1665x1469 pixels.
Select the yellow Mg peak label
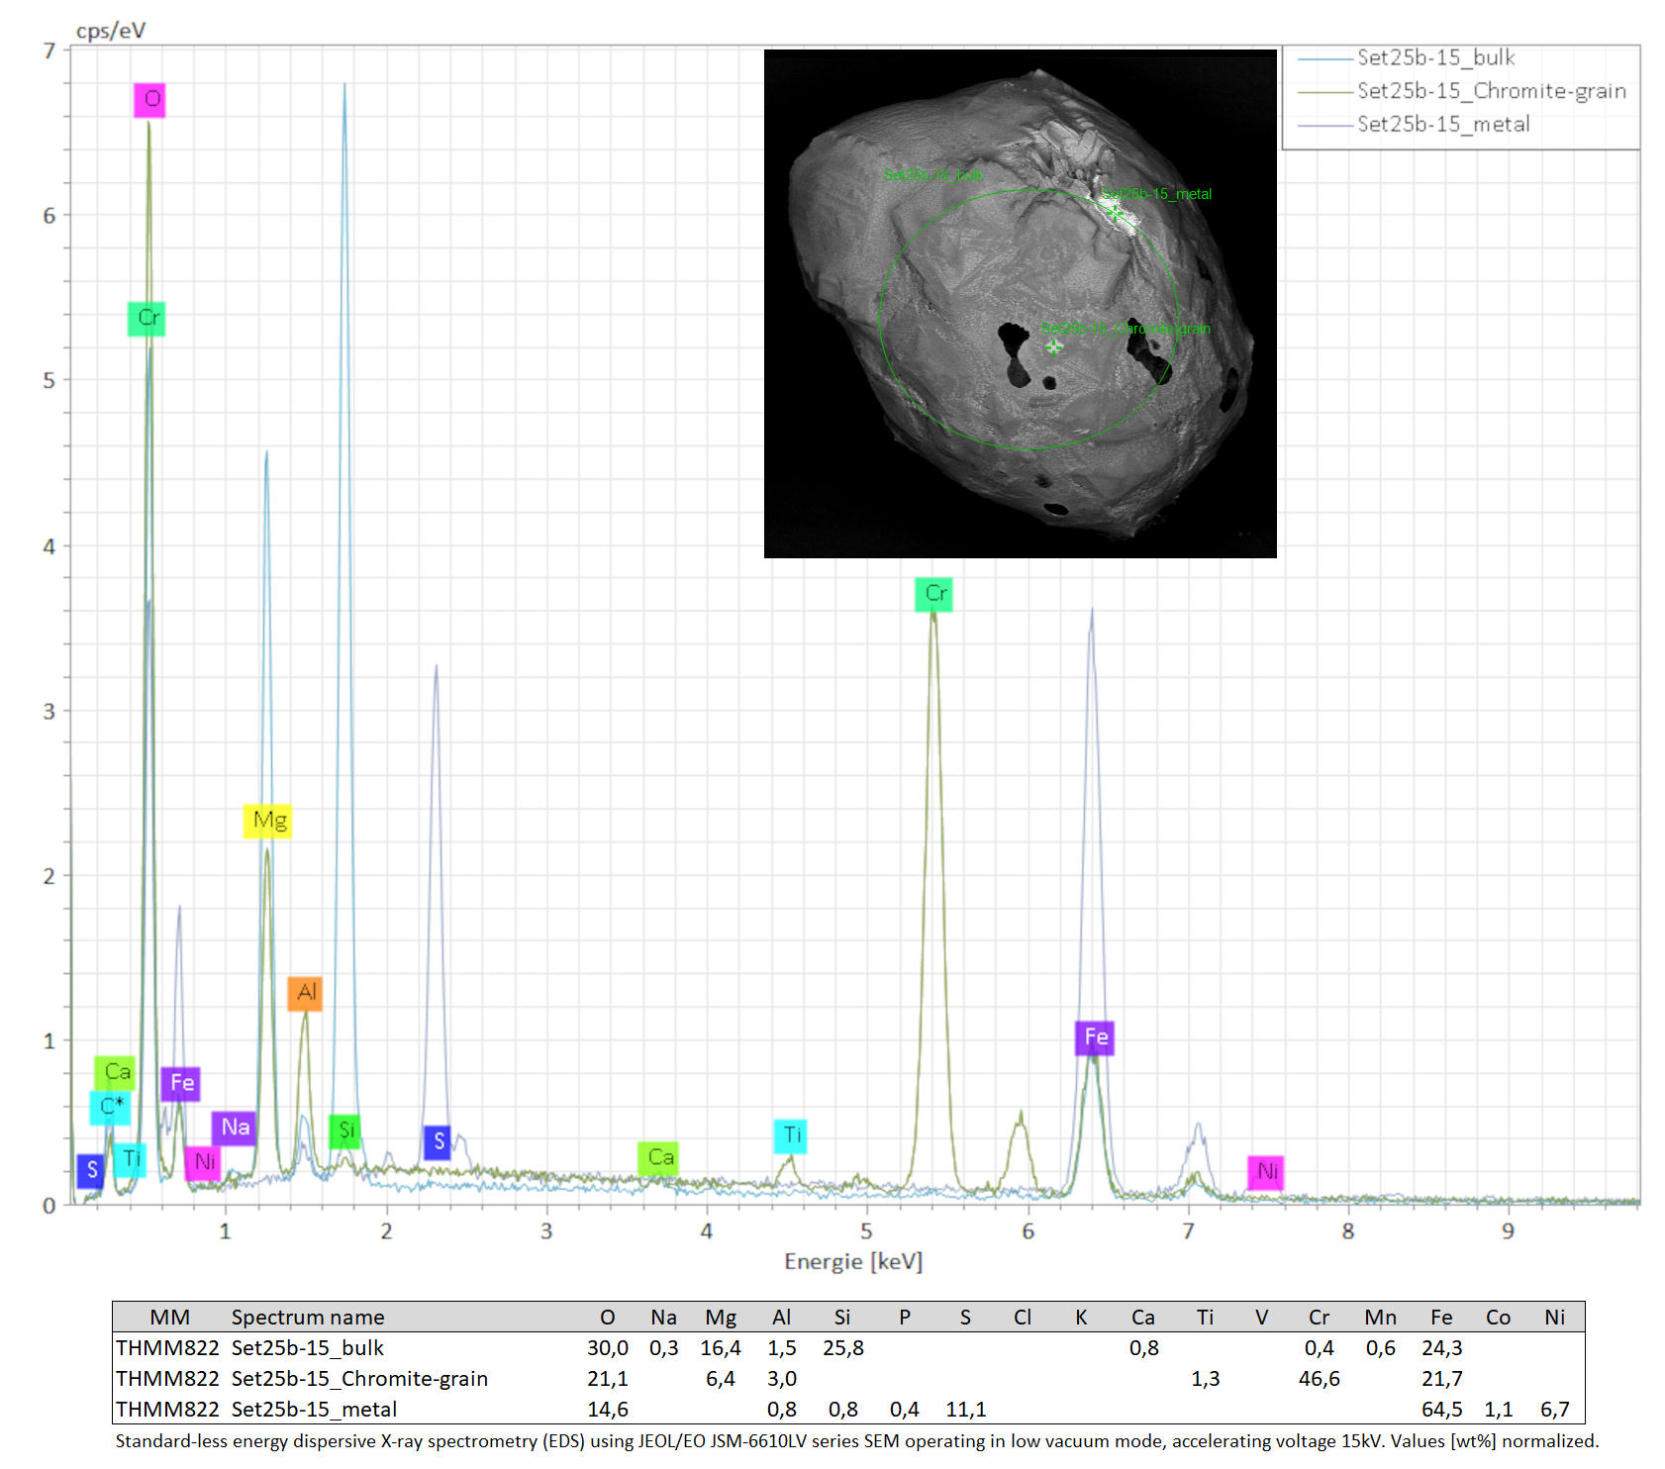(268, 821)
